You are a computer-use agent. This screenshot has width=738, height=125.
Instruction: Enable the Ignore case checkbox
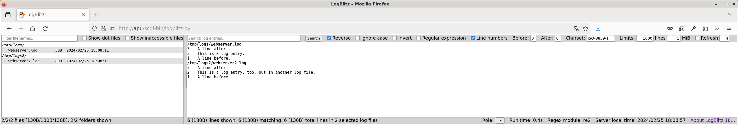pyautogui.click(x=357, y=38)
